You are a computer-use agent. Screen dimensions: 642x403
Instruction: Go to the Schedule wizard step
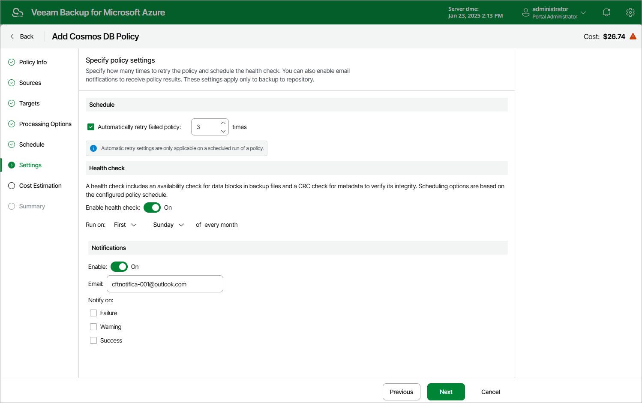32,144
